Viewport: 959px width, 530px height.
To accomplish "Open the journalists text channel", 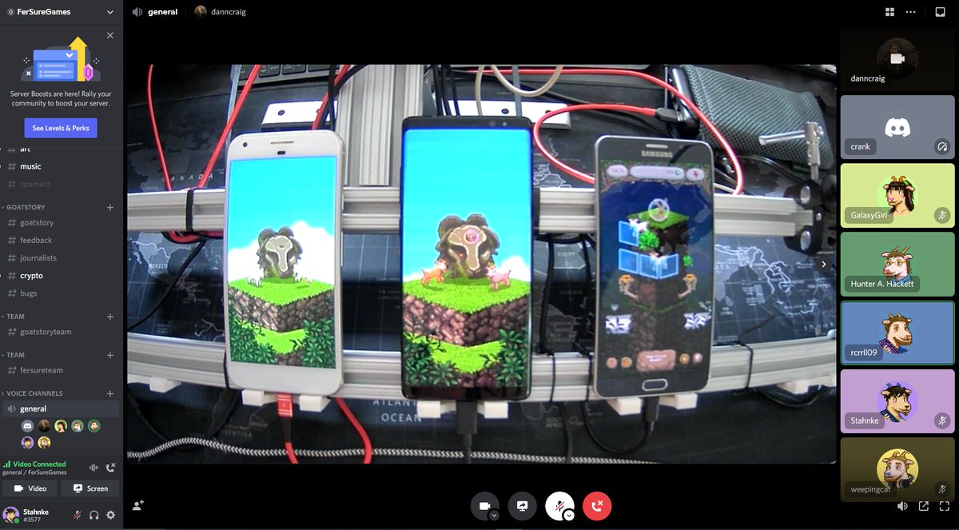I will click(62, 258).
